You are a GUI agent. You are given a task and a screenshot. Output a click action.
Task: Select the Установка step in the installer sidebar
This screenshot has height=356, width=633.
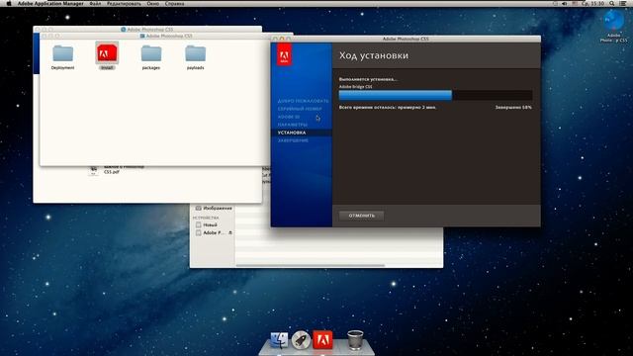click(292, 133)
